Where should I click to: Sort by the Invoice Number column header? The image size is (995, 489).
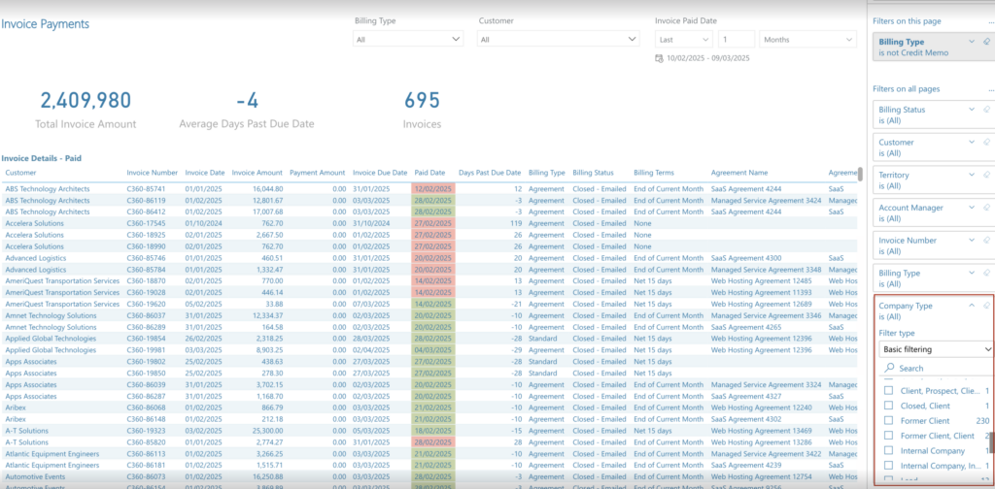coord(153,173)
